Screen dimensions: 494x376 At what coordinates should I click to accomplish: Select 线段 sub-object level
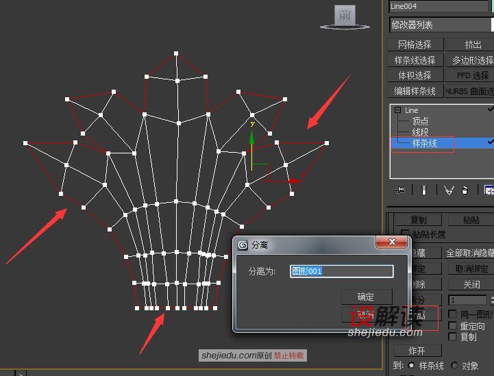[420, 132]
